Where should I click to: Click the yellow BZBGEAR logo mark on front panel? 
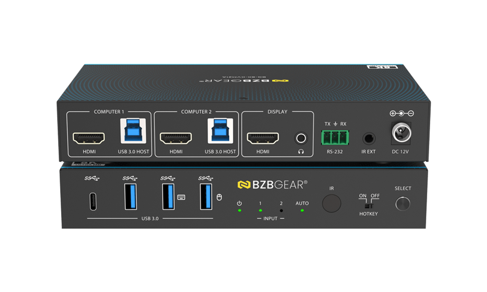(x=244, y=185)
